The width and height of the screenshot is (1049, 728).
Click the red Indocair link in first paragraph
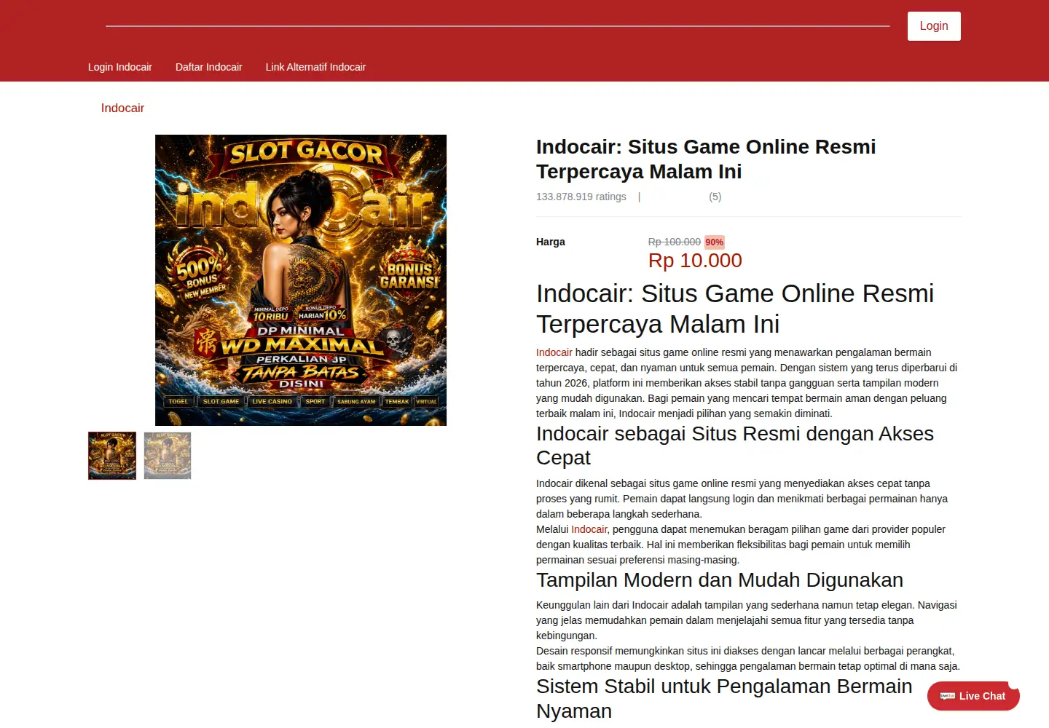(x=554, y=352)
